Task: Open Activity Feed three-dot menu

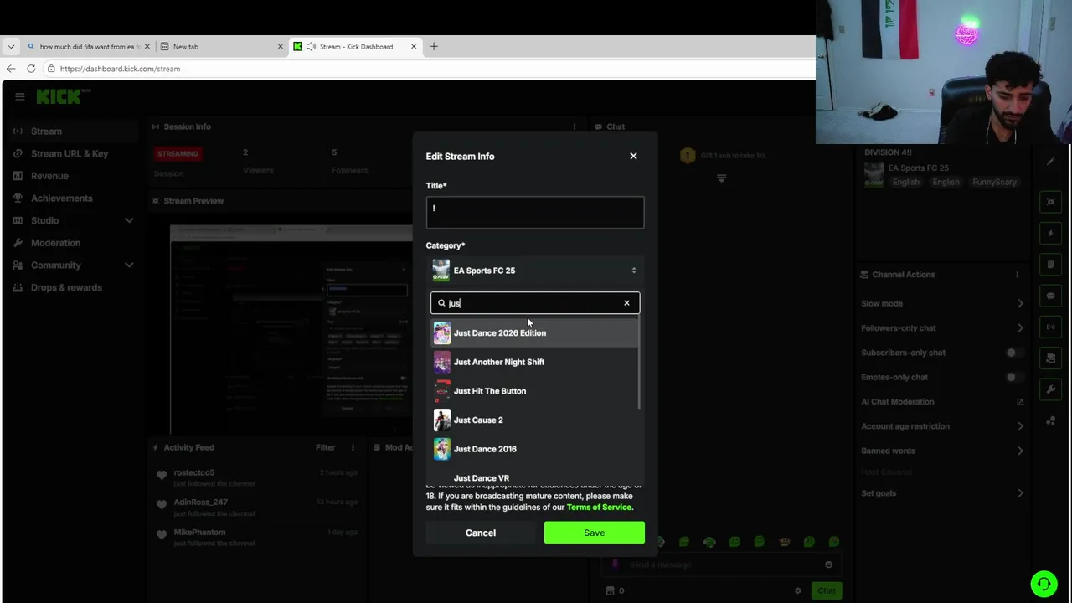Action: pyautogui.click(x=353, y=447)
